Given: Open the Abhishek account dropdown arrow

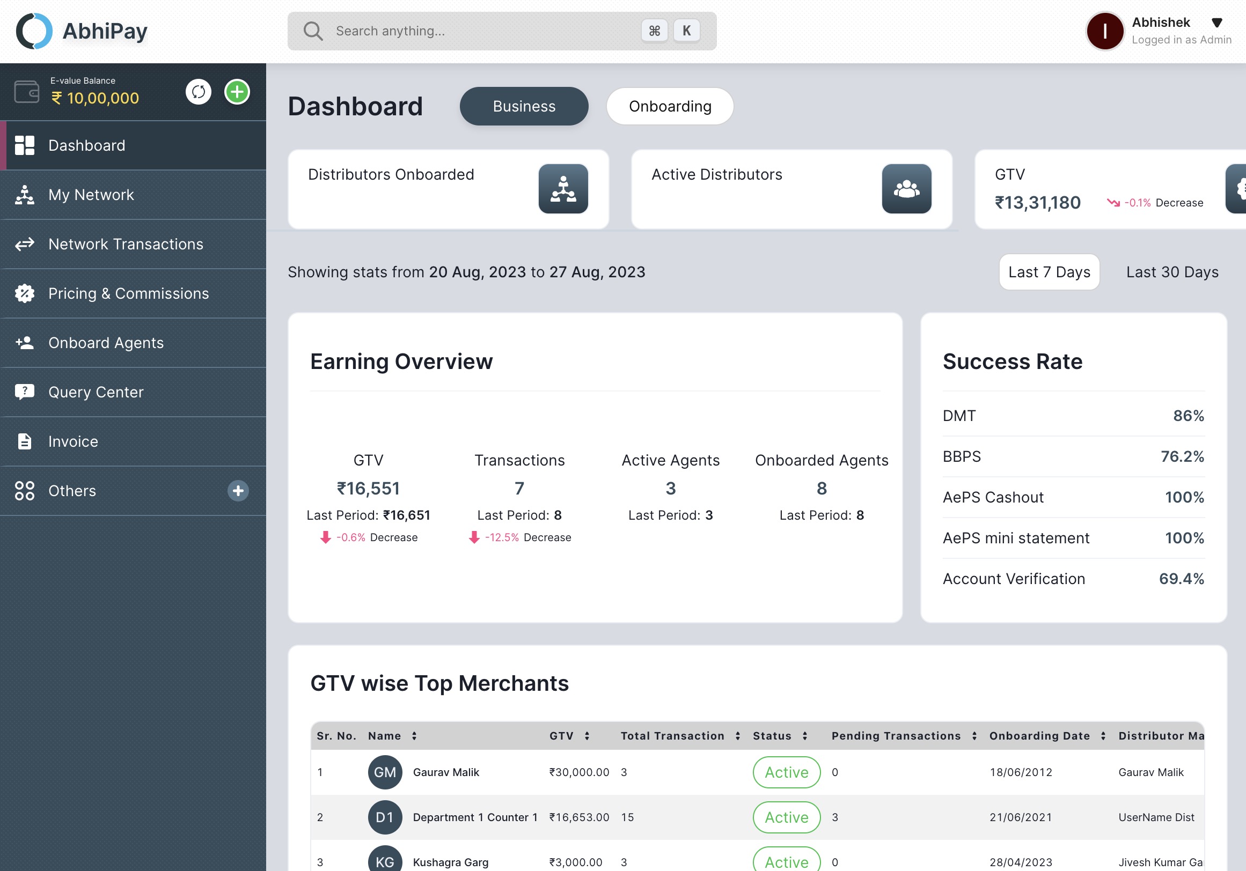Looking at the screenshot, I should pyautogui.click(x=1216, y=23).
